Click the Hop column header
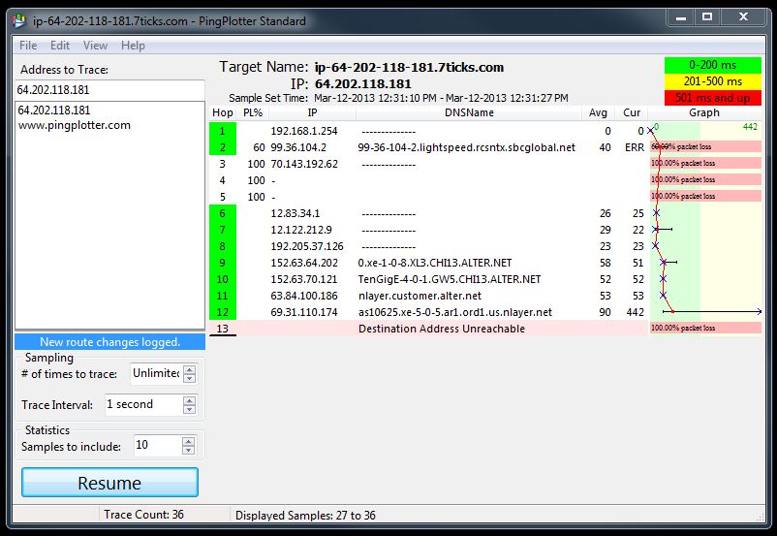777x536 pixels. 223,112
